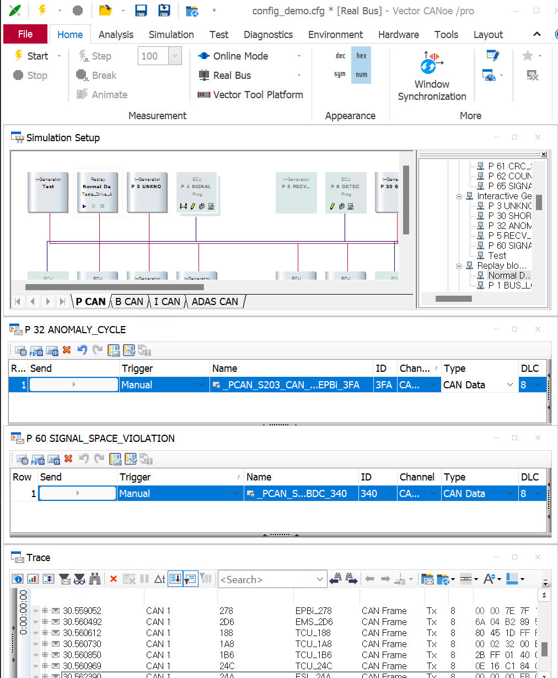This screenshot has width=558, height=678.
Task: Collapse the ribbon with the chevron arrow
Action: click(538, 34)
